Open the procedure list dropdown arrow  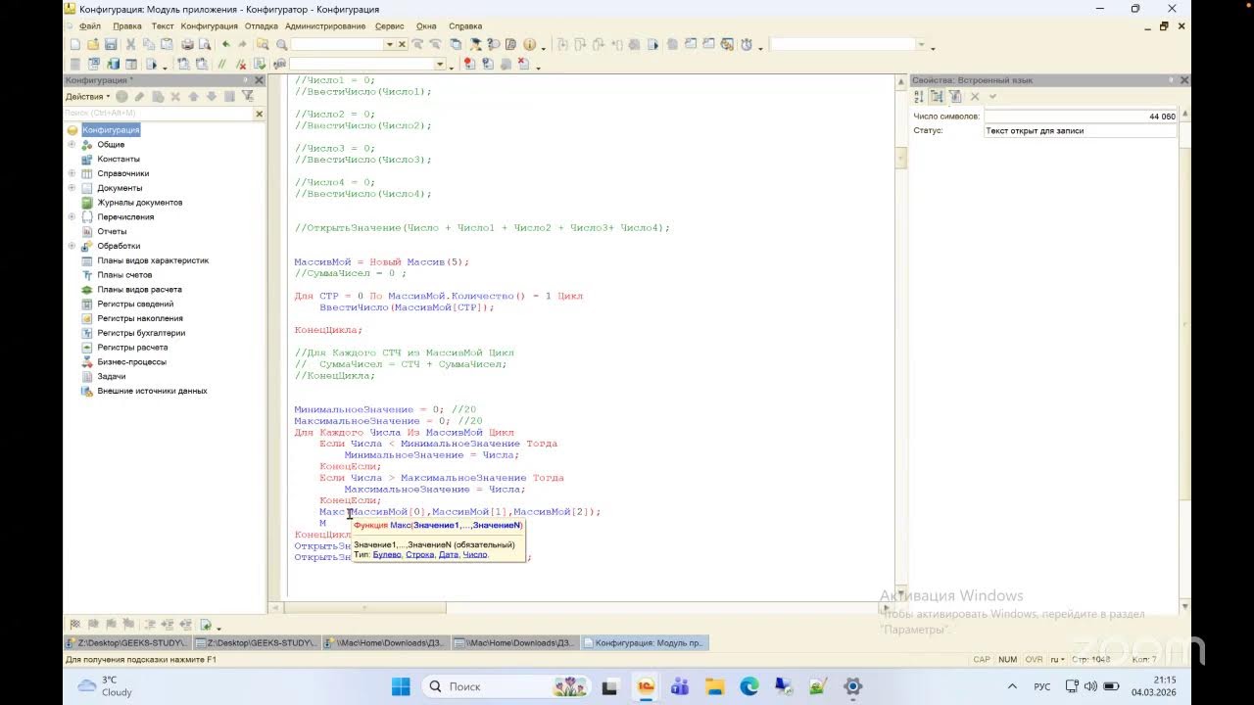coord(439,64)
